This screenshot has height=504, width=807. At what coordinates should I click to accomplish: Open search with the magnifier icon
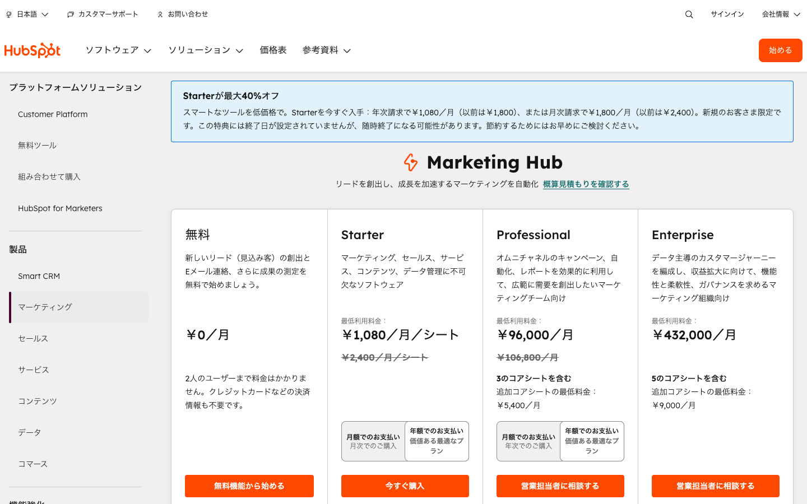[x=689, y=14]
